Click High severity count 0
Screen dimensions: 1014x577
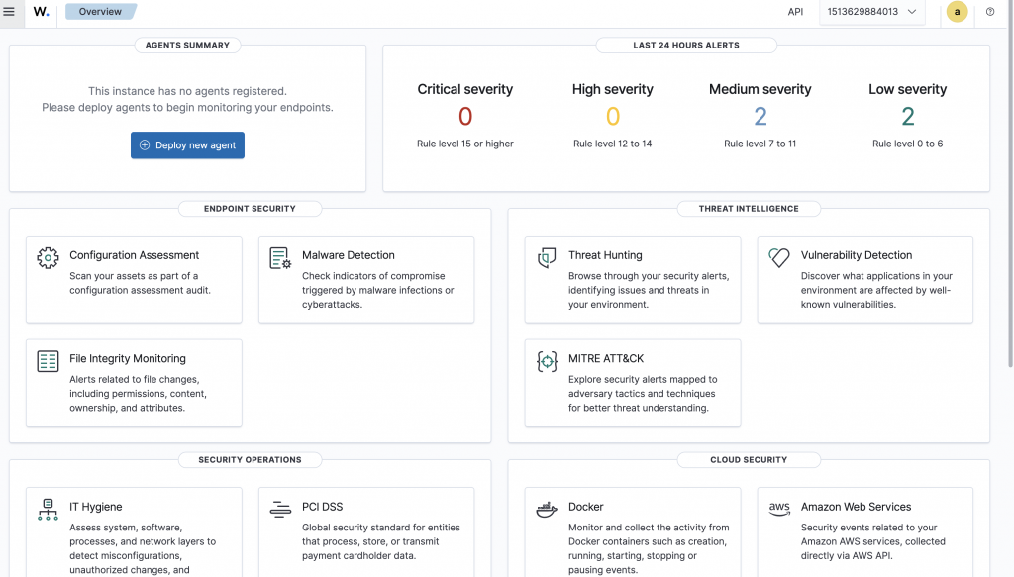point(612,117)
